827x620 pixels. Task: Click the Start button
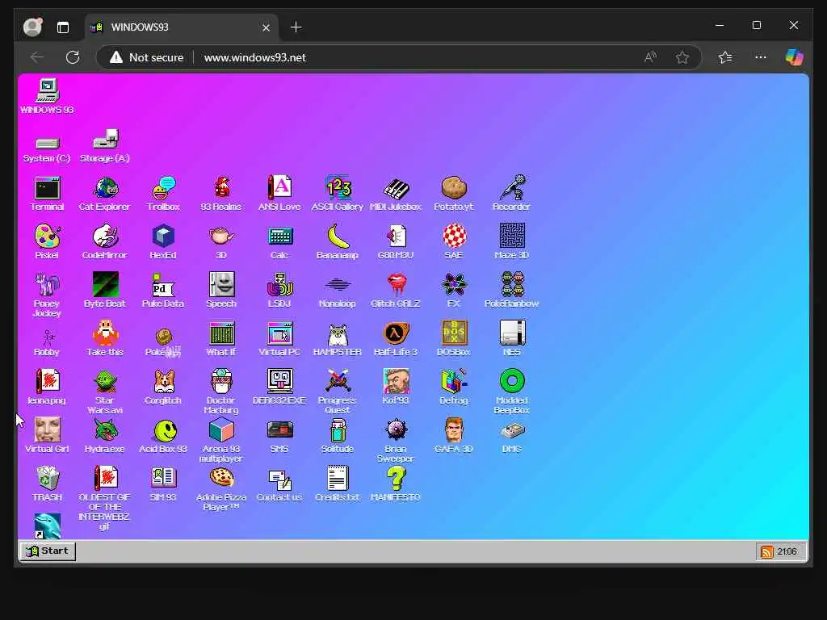pyautogui.click(x=48, y=551)
